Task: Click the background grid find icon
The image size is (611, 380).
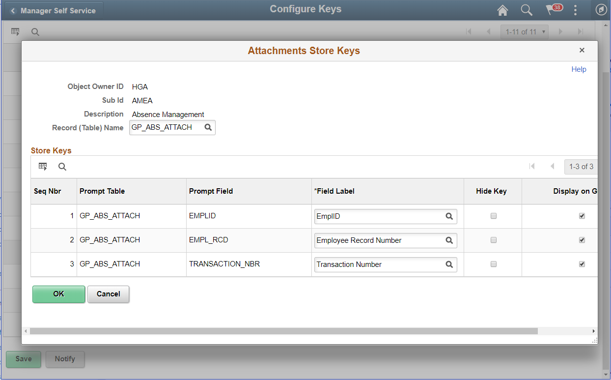Action: coord(35,32)
